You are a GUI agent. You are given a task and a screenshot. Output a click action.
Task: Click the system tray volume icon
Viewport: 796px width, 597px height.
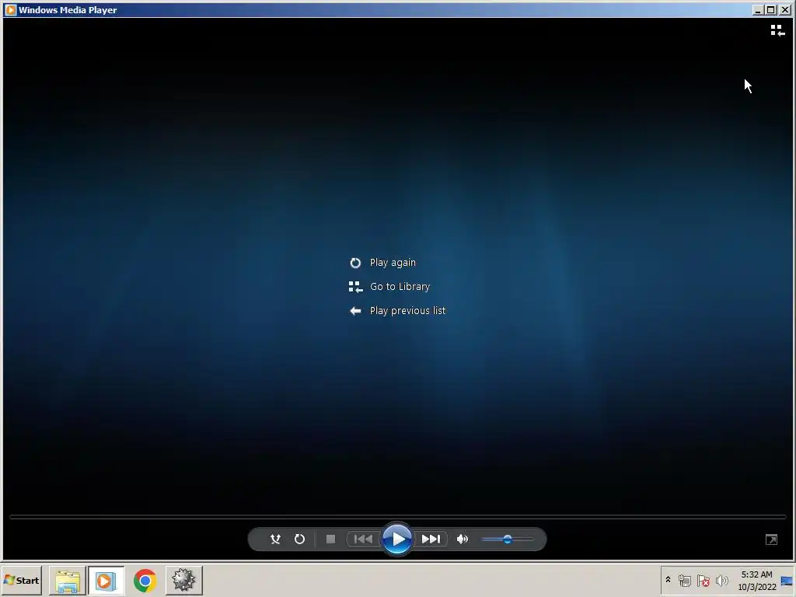pyautogui.click(x=721, y=580)
